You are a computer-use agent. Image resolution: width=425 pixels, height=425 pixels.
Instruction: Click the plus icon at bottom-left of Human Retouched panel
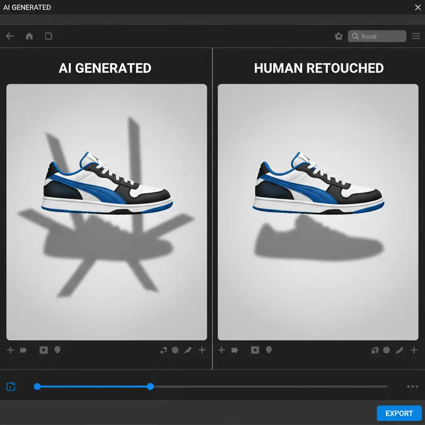click(x=222, y=350)
